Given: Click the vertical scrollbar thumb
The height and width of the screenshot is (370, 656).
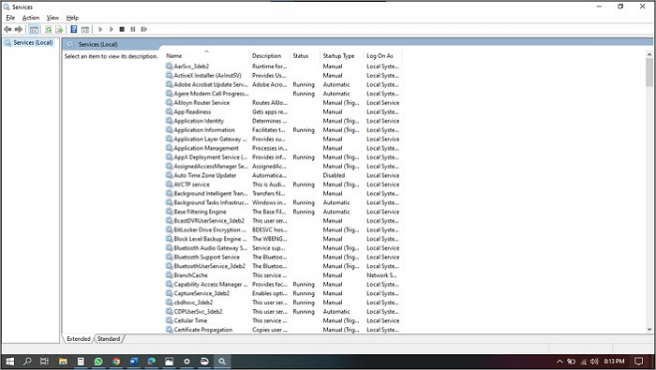Looking at the screenshot, I should [x=649, y=72].
